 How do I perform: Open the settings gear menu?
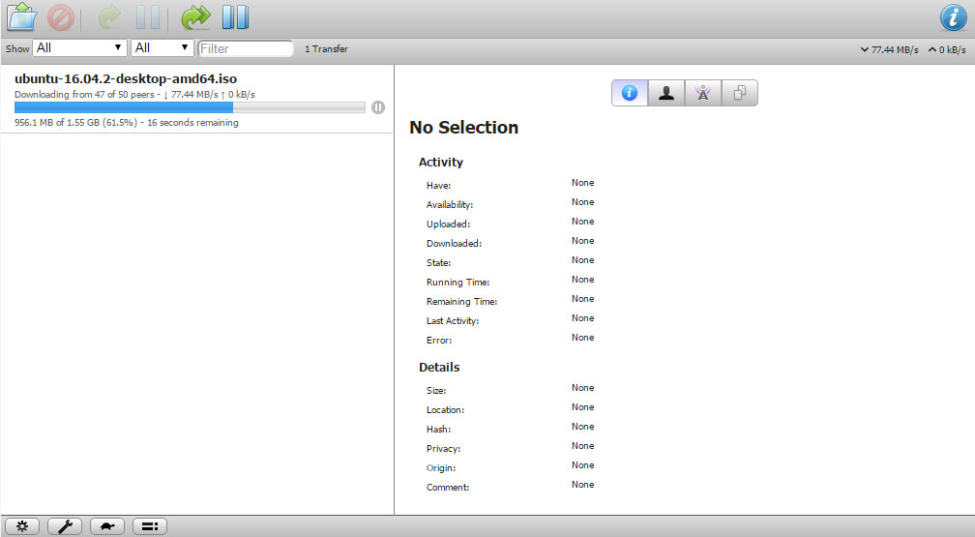tap(21, 526)
